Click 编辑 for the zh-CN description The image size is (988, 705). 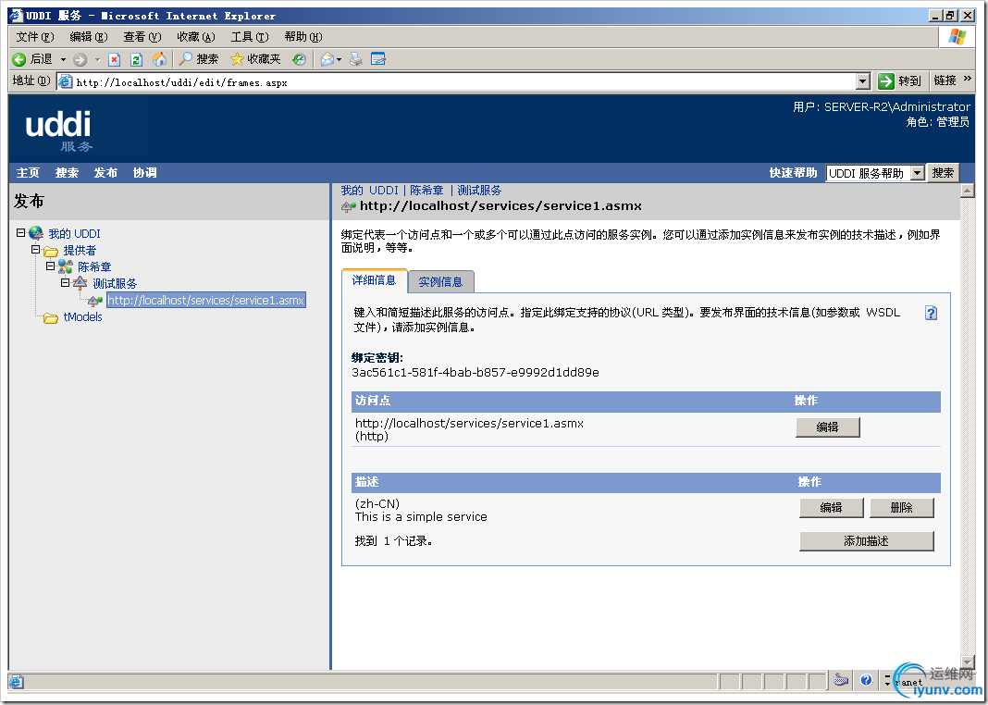click(831, 507)
